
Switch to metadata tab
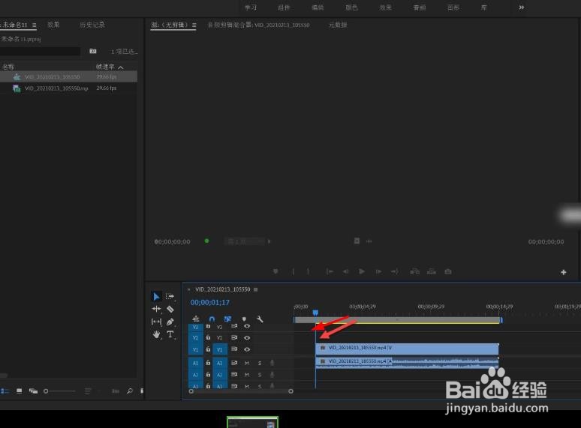[x=338, y=25]
